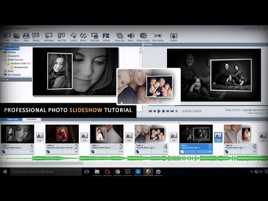
Task: Open the FX Effects tool
Action: [x=106, y=37]
